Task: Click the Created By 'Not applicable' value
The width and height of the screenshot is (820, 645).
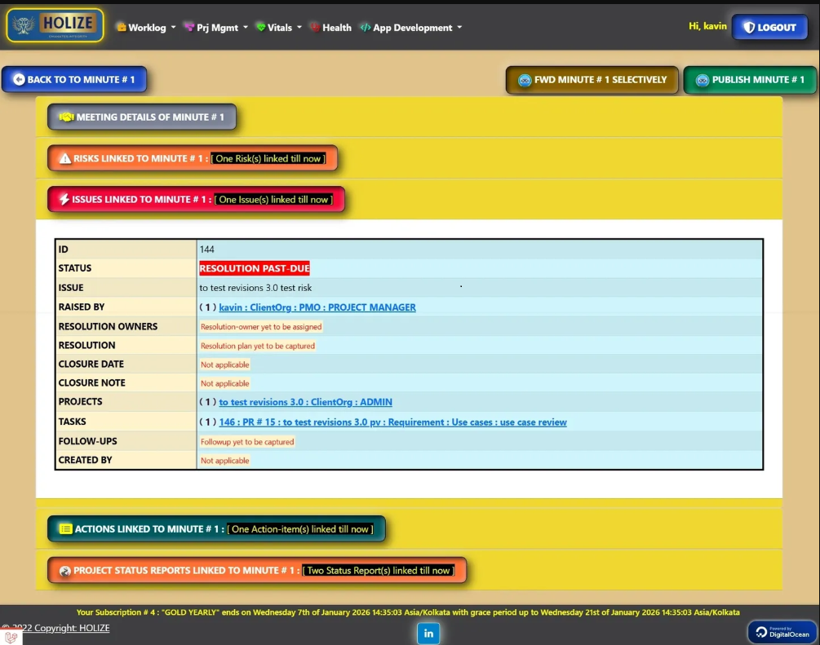Action: tap(225, 461)
